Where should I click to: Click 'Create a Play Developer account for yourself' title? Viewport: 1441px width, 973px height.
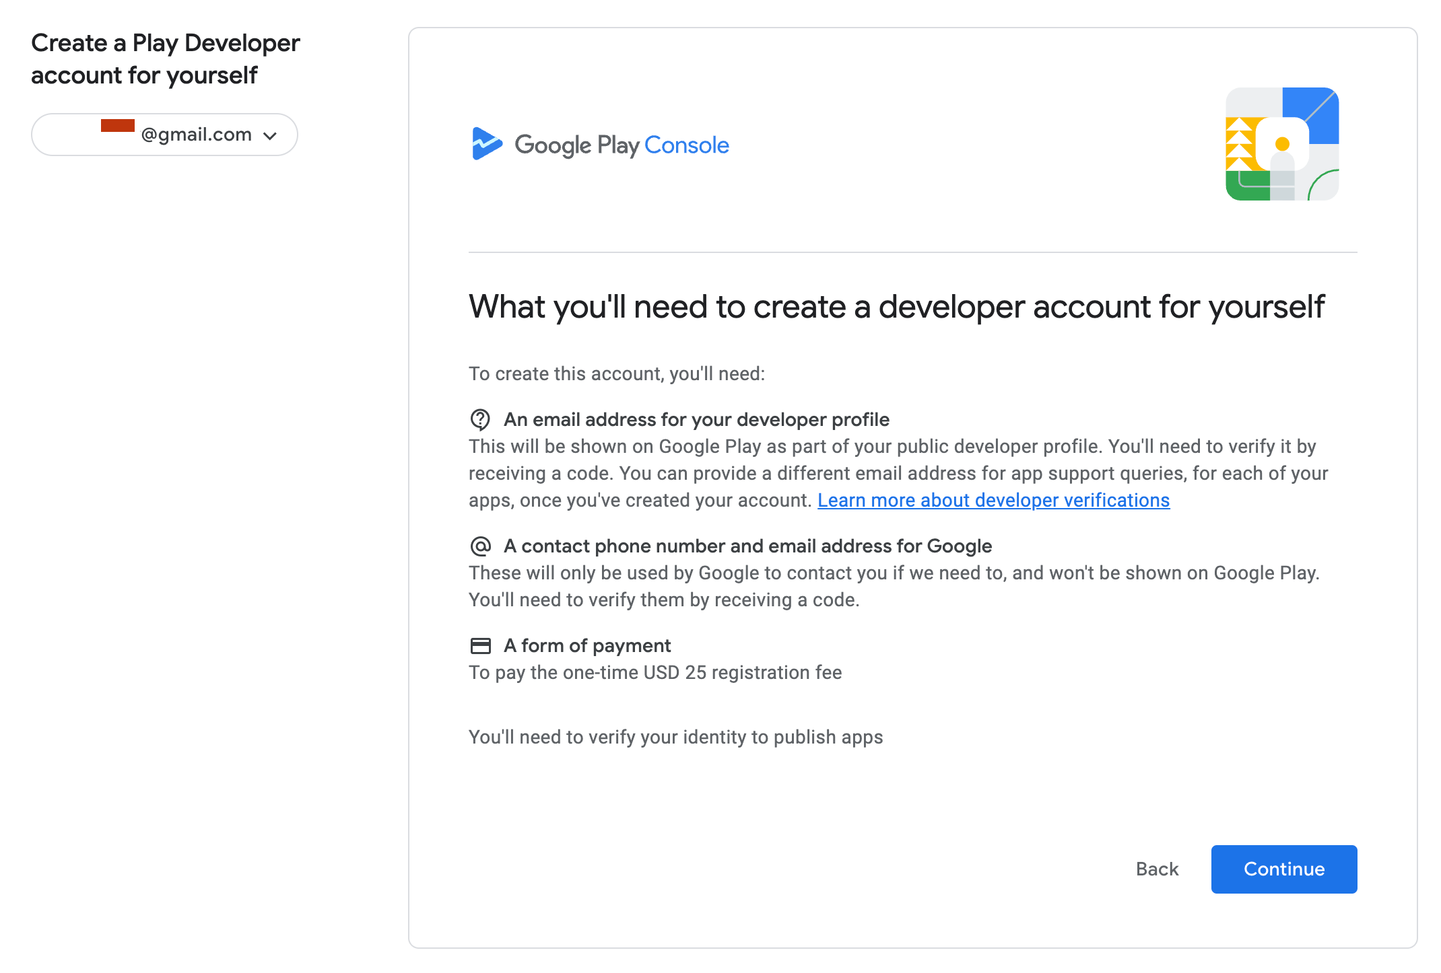point(165,59)
